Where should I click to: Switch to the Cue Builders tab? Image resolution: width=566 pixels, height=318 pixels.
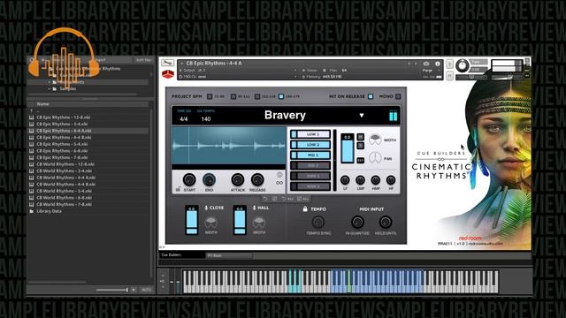point(182,255)
